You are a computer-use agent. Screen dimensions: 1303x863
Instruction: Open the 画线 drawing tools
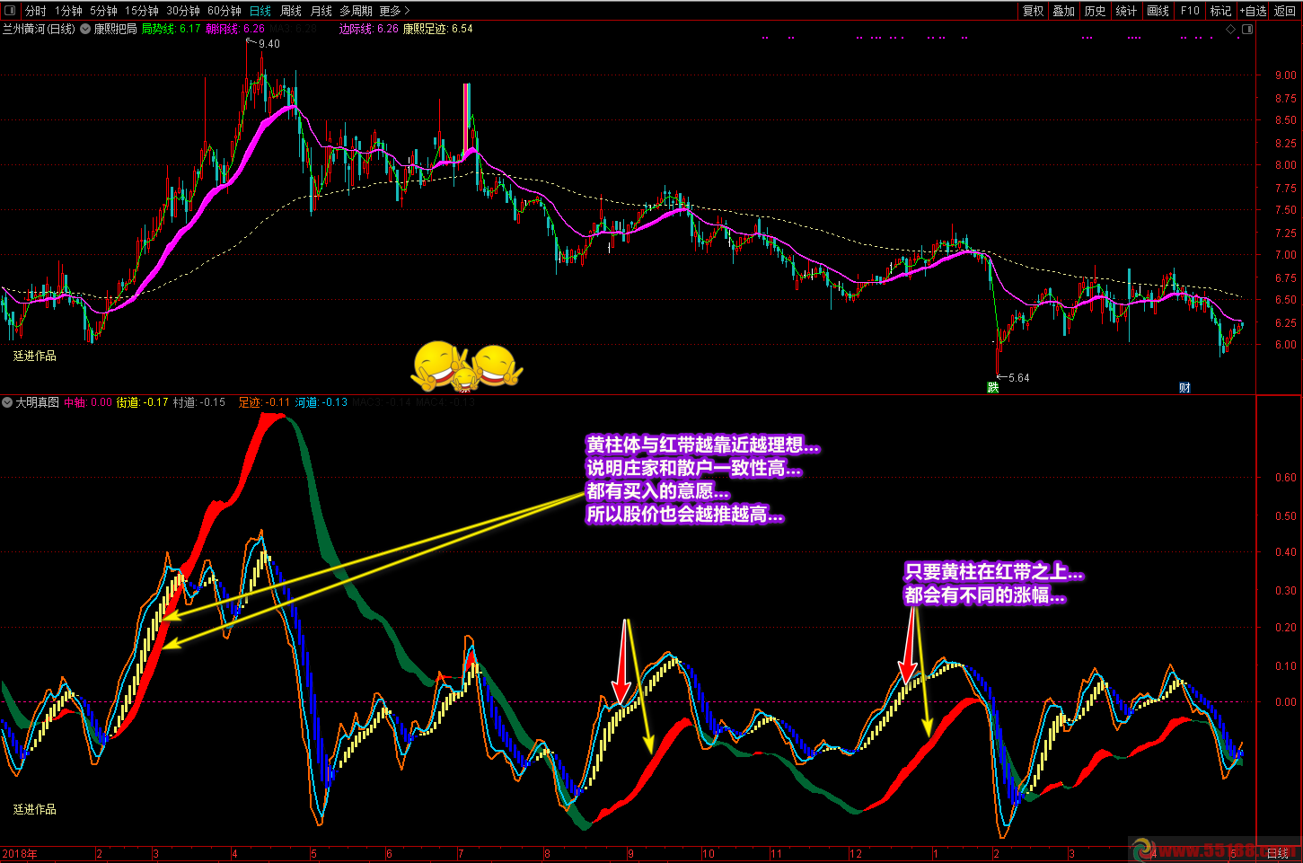[x=1158, y=11]
